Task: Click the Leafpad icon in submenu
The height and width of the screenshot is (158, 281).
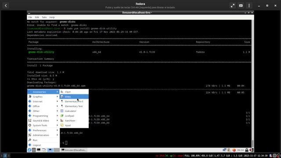Action: click(62, 116)
